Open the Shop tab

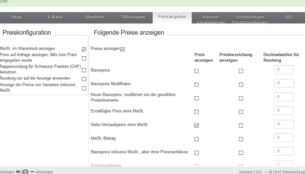16,17
